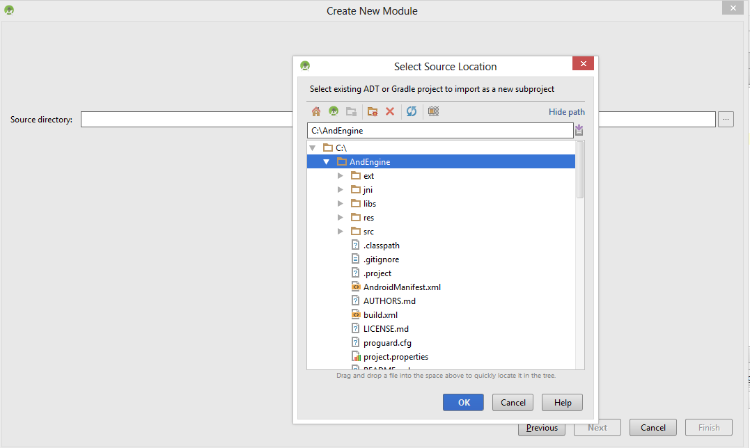Image resolution: width=750 pixels, height=448 pixels.
Task: Delete selected item red X icon
Action: [390, 111]
